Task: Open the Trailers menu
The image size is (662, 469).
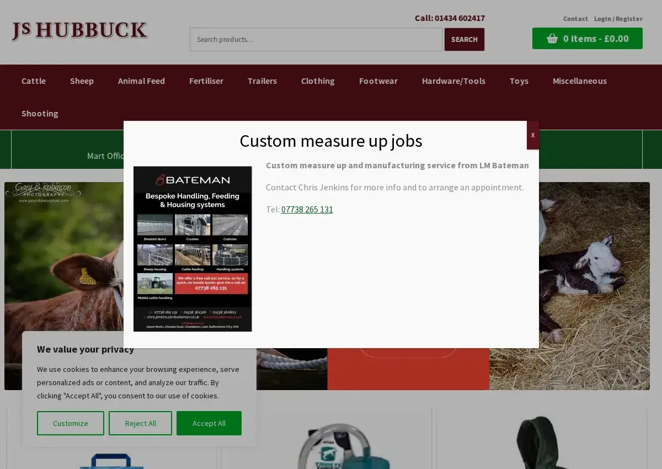Action: [x=262, y=81]
